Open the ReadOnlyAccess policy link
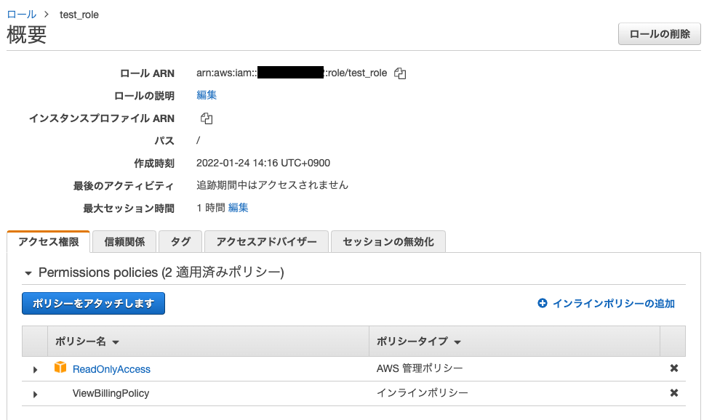Screen dimensions: 712x420 pyautogui.click(x=111, y=369)
